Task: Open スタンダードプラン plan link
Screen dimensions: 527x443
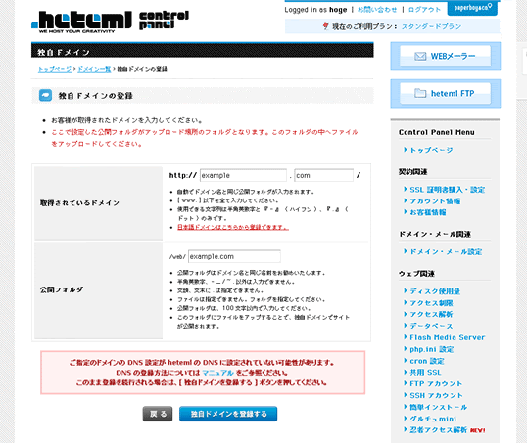Action: [x=432, y=26]
